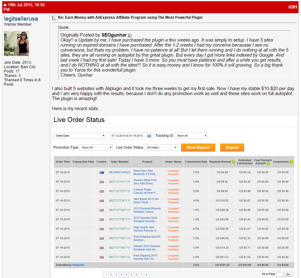
Task: Go to page 4 in pagination
Action: click(x=126, y=274)
